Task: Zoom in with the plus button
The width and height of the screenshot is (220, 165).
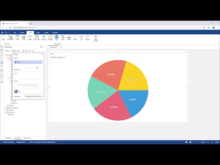Action: [x=212, y=142]
